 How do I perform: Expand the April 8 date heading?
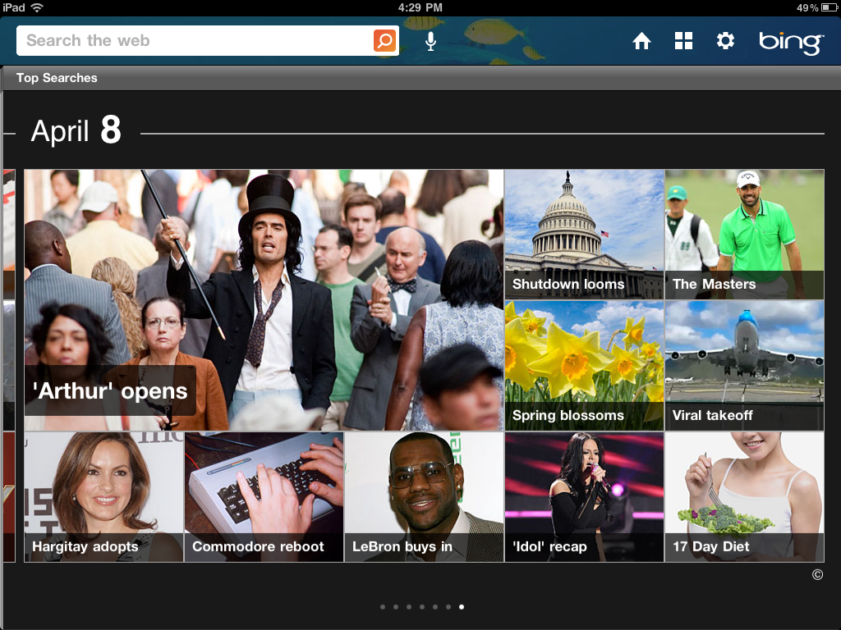(76, 130)
